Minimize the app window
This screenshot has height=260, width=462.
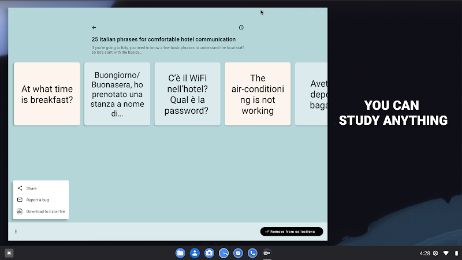coord(301,13)
